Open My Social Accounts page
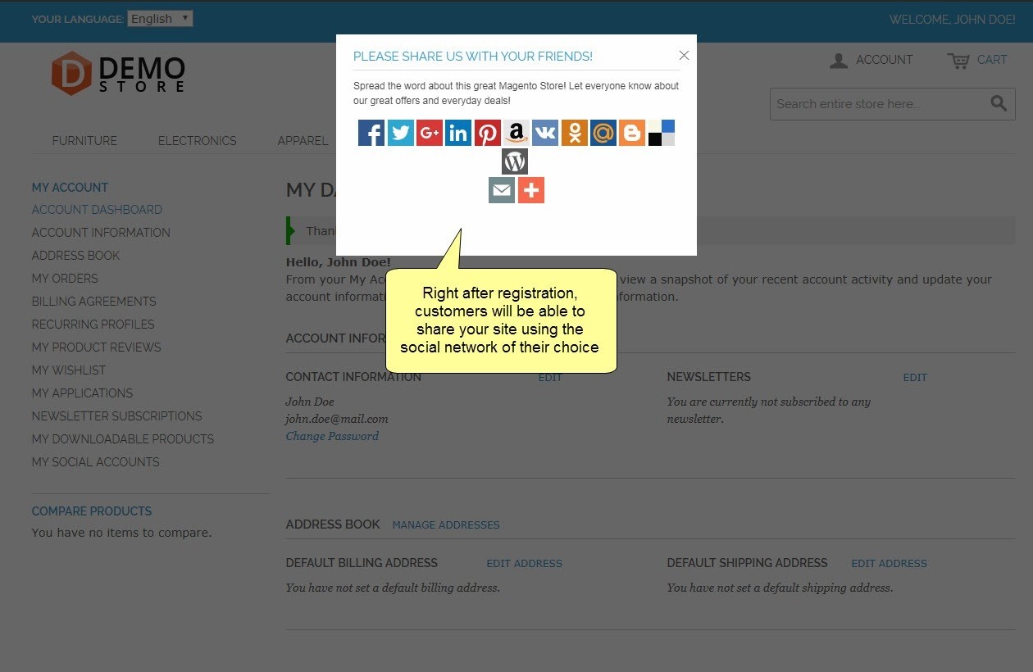Screen dimensions: 1033x672 [x=95, y=462]
